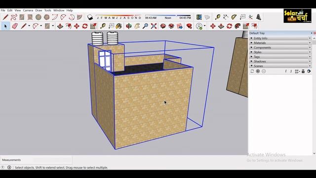Select the Rotated Rectangle tool
316x178 pixels.
coord(30,17)
